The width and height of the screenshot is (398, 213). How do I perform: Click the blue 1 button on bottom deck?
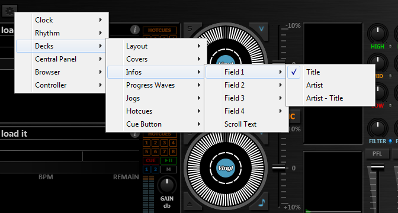point(147,169)
